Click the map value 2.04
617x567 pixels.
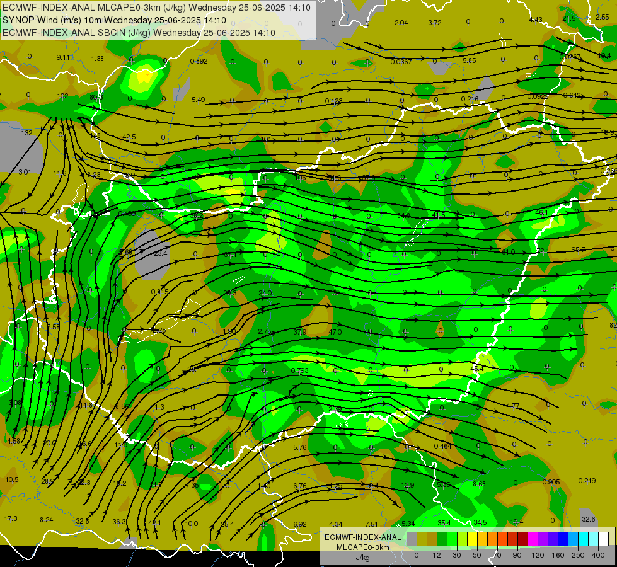tap(401, 23)
